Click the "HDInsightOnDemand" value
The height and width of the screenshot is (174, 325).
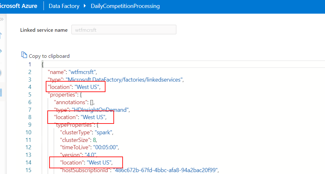(100, 110)
